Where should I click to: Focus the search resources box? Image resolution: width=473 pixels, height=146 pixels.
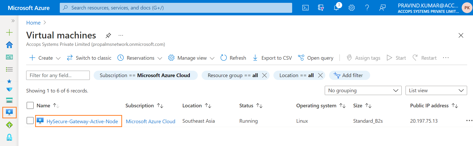point(176,8)
